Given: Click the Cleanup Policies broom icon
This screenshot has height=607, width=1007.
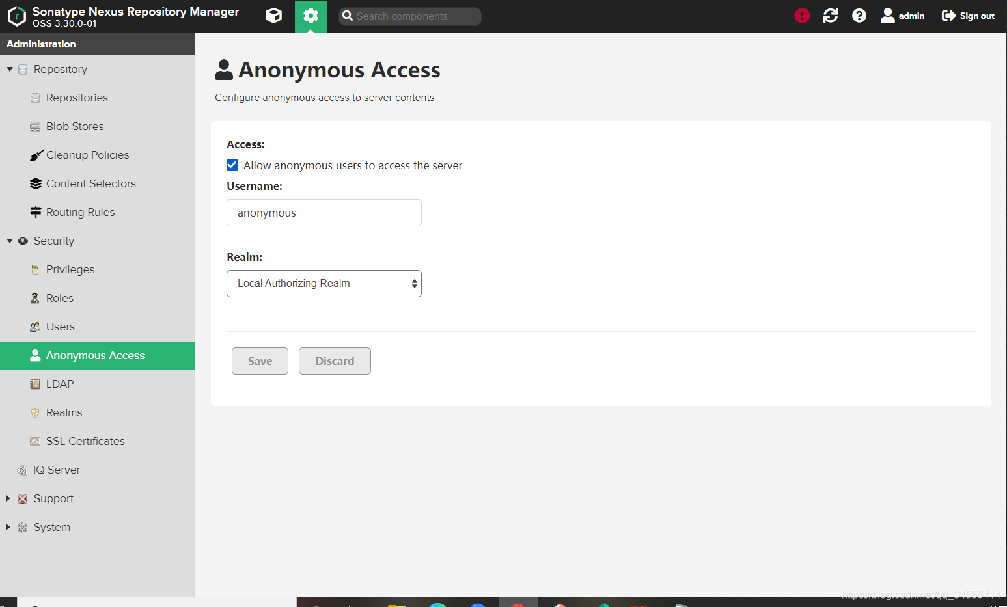Looking at the screenshot, I should click(x=36, y=155).
